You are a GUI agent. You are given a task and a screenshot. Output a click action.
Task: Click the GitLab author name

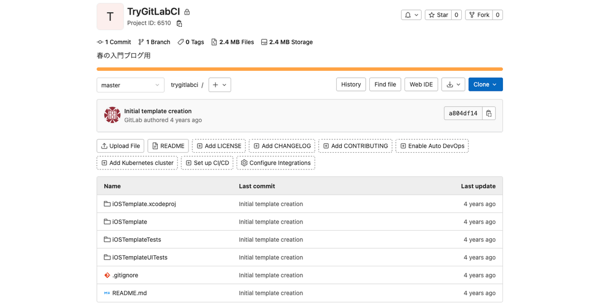point(133,120)
